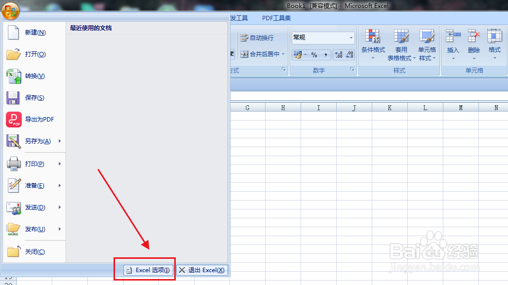Open the 格式 cells format menu
Screen dimensions: 508x285
(x=494, y=44)
